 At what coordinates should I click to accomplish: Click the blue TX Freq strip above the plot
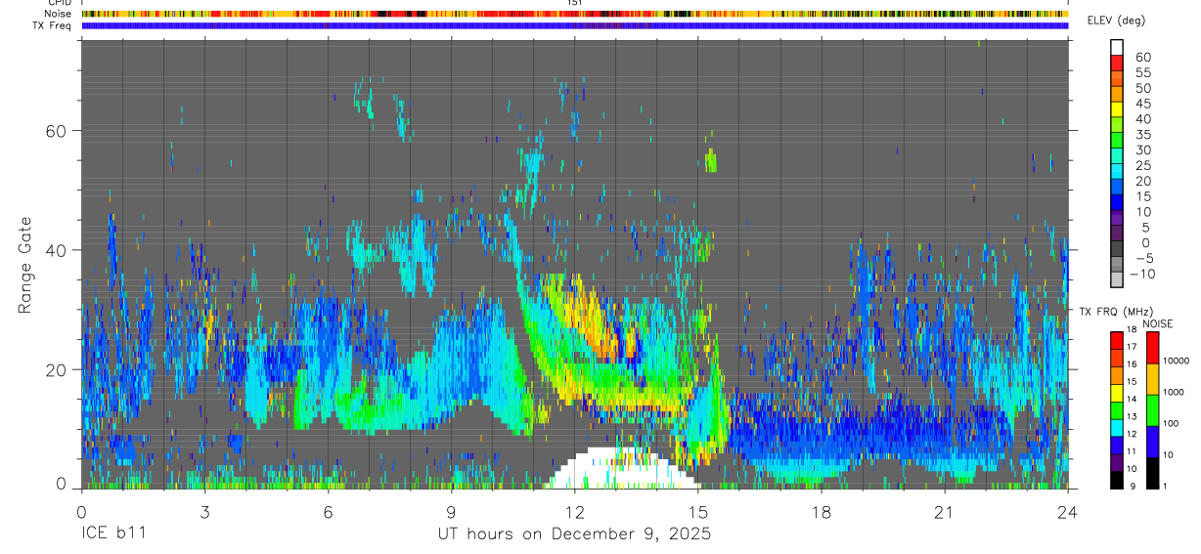574,25
